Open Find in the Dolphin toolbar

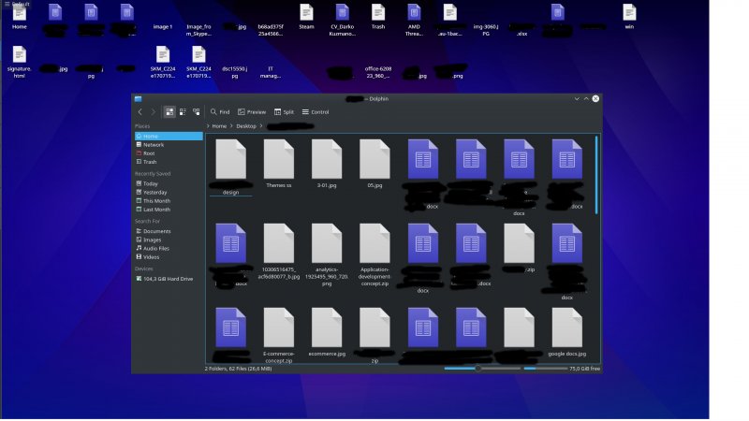[220, 112]
